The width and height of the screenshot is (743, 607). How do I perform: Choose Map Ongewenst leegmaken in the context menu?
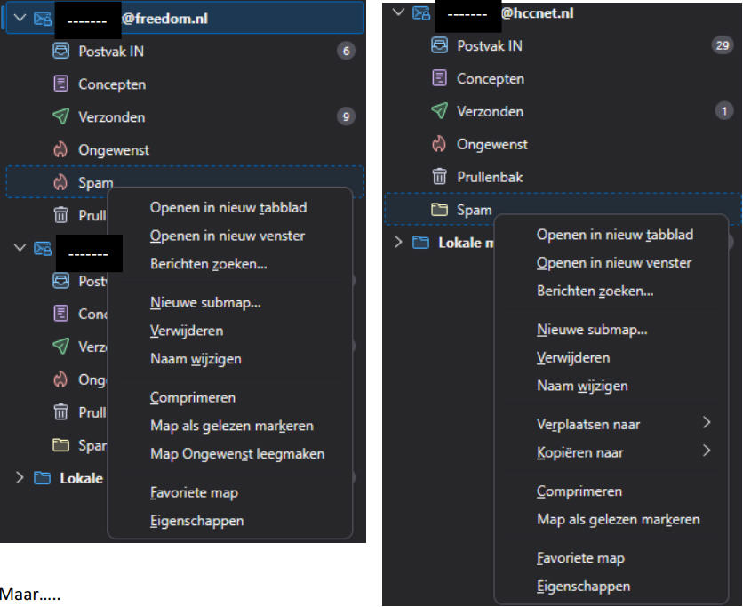pyautogui.click(x=236, y=454)
